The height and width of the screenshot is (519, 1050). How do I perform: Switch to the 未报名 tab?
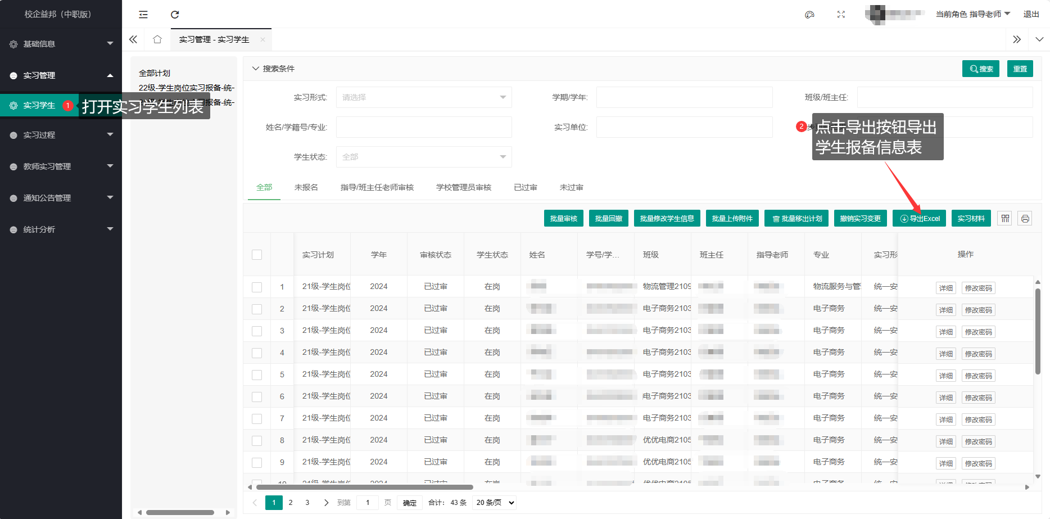click(306, 187)
